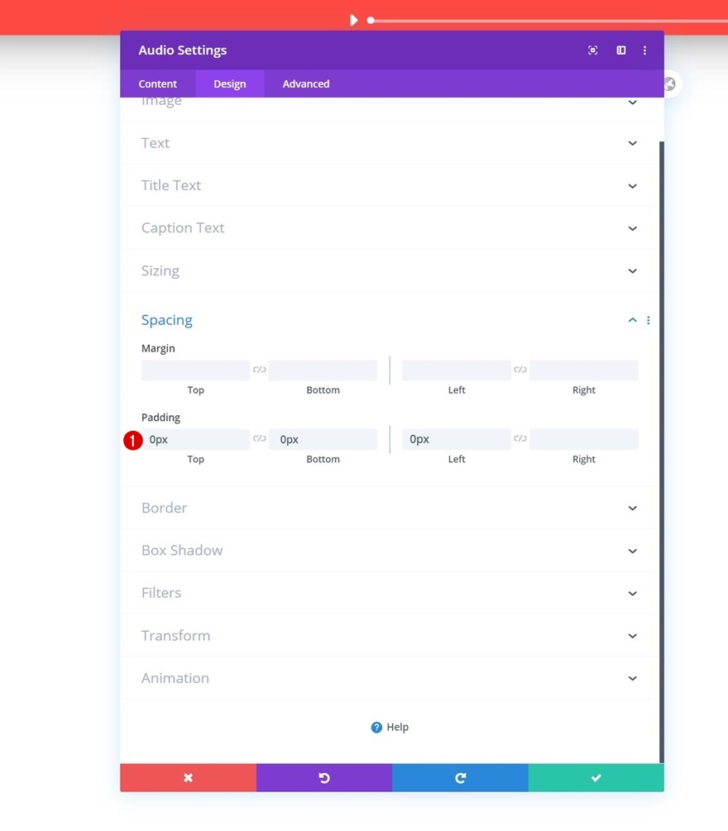
Task: Toggle link between Padding Top and Bottom
Action: click(259, 438)
